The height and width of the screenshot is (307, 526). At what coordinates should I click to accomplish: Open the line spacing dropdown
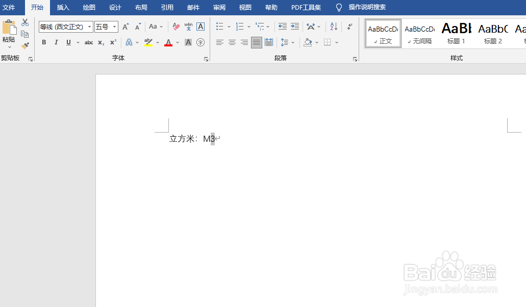tap(286, 42)
